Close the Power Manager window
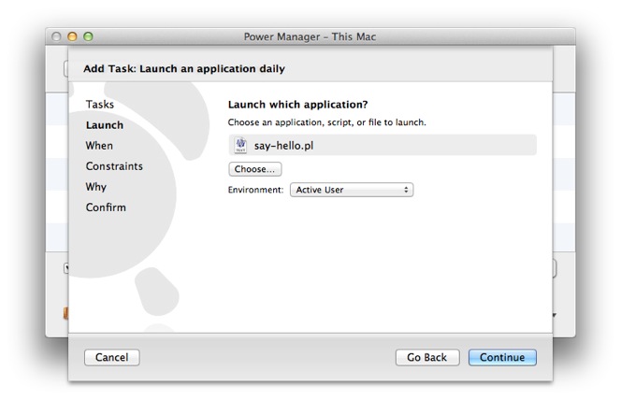 coord(56,36)
